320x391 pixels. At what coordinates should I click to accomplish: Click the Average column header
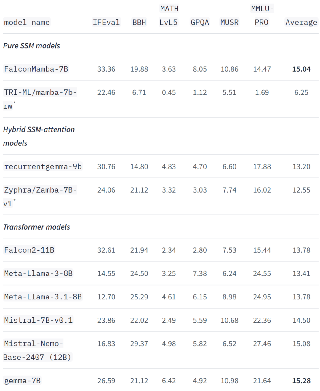301,22
